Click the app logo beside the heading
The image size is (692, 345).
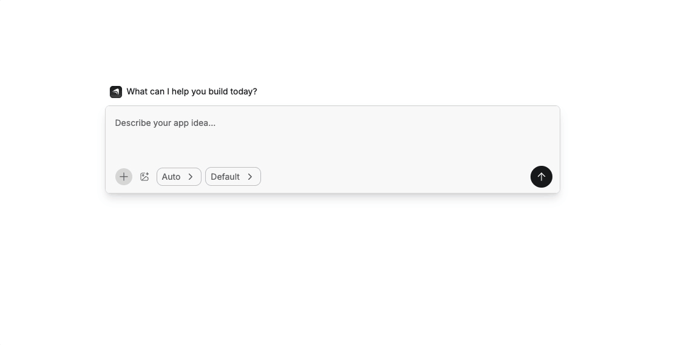tap(116, 91)
